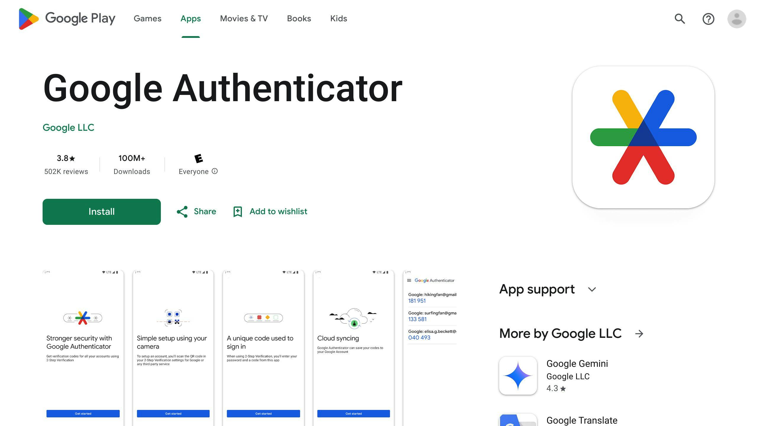Click the user account profile icon

click(x=737, y=18)
